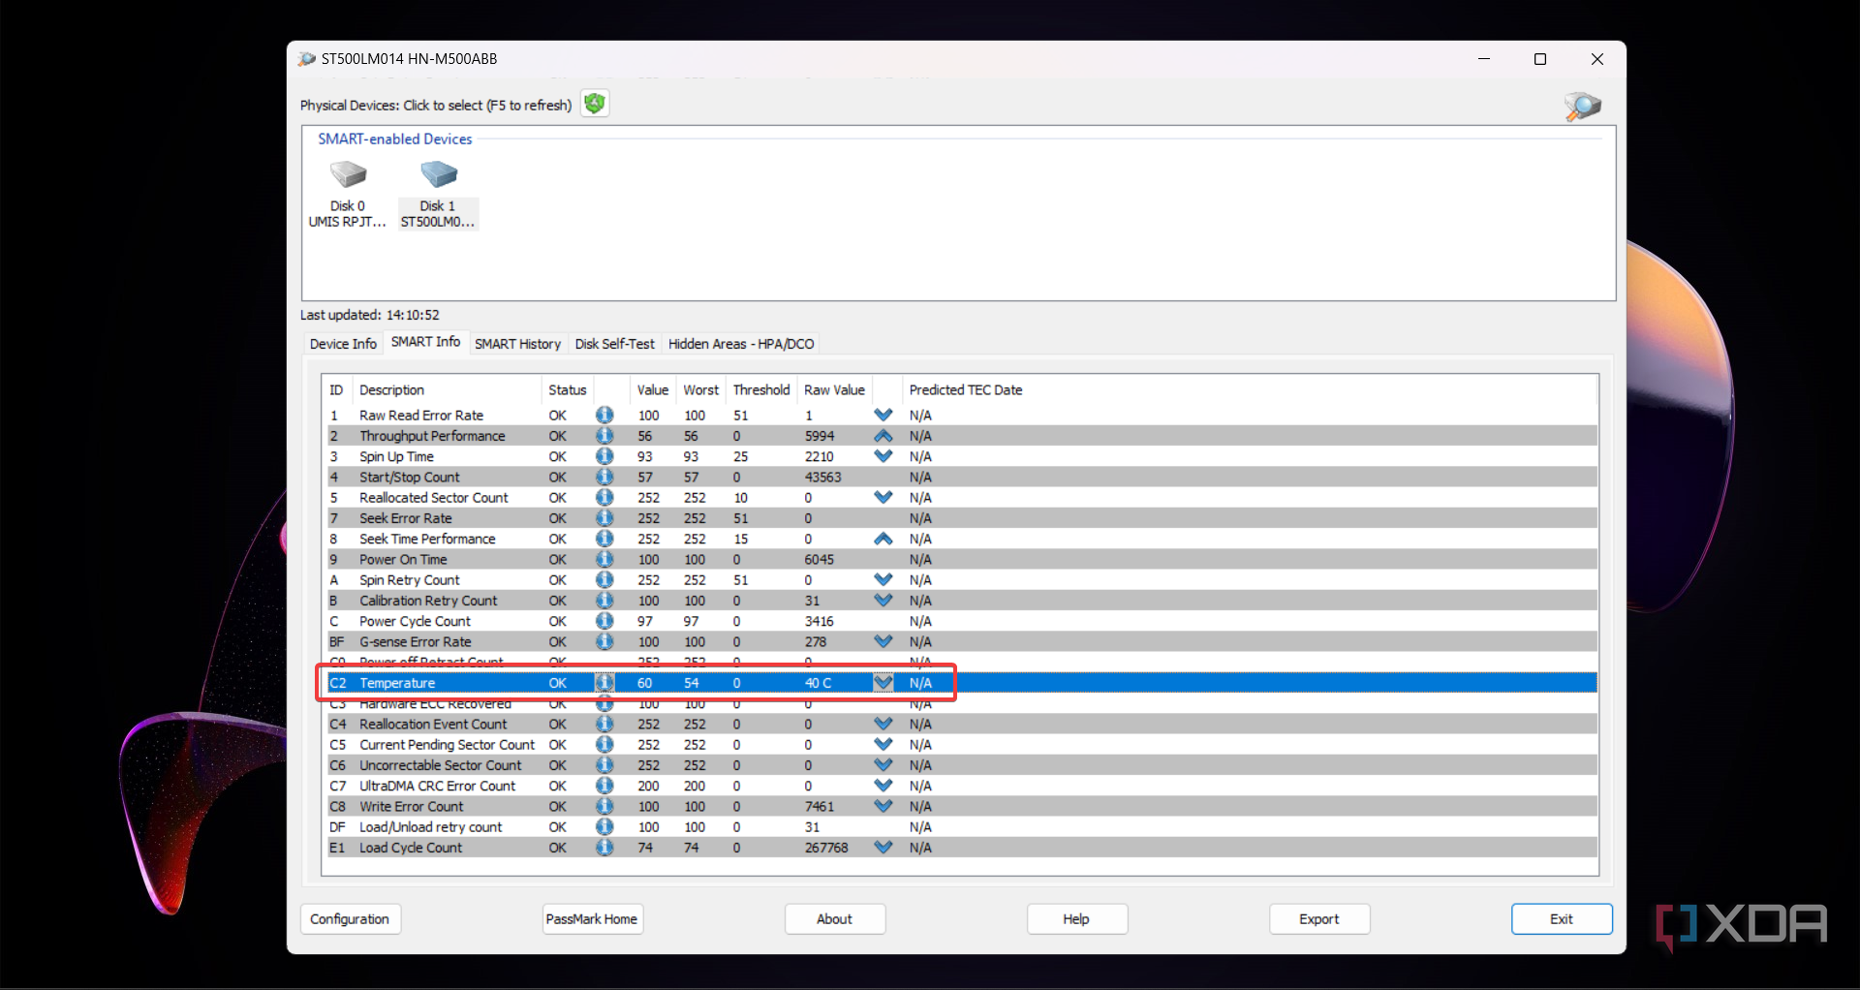Image resolution: width=1860 pixels, height=990 pixels.
Task: Switch to the Device Info tab
Action: pos(343,344)
